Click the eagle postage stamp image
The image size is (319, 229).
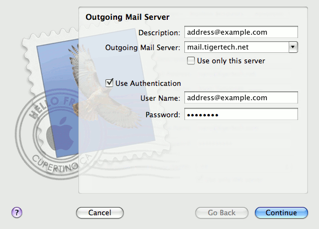tap(95, 93)
